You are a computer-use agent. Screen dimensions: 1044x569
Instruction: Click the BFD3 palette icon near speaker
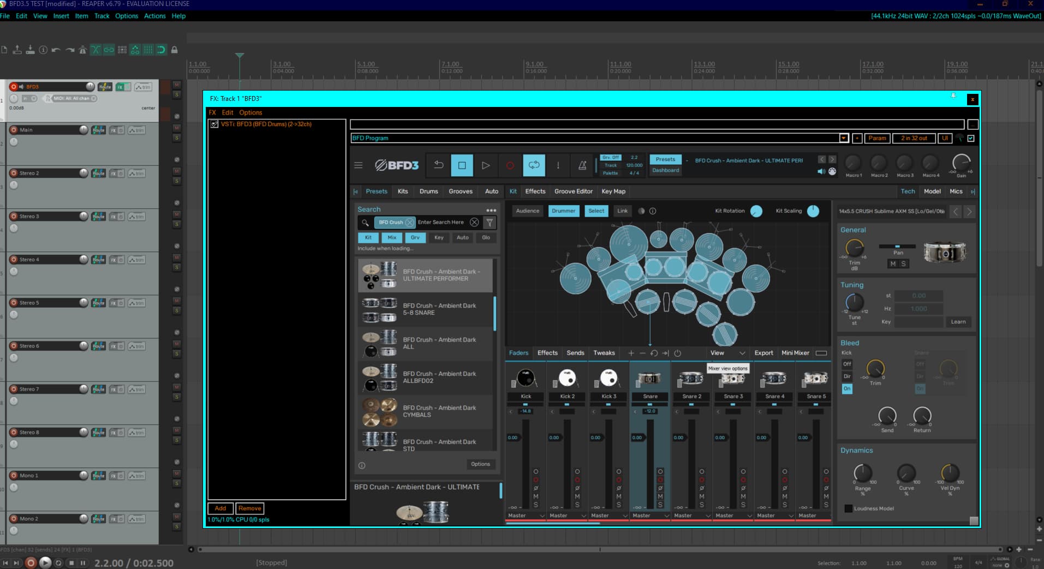click(832, 171)
